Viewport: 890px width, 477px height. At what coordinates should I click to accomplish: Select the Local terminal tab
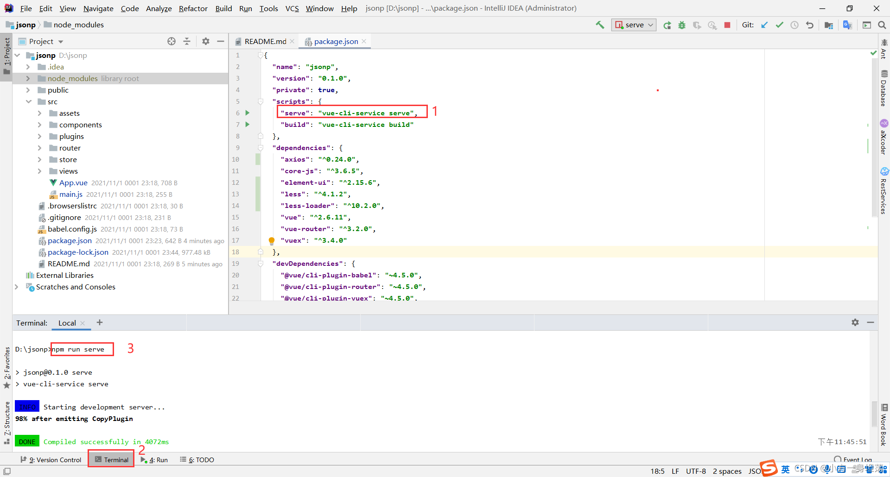(x=67, y=323)
